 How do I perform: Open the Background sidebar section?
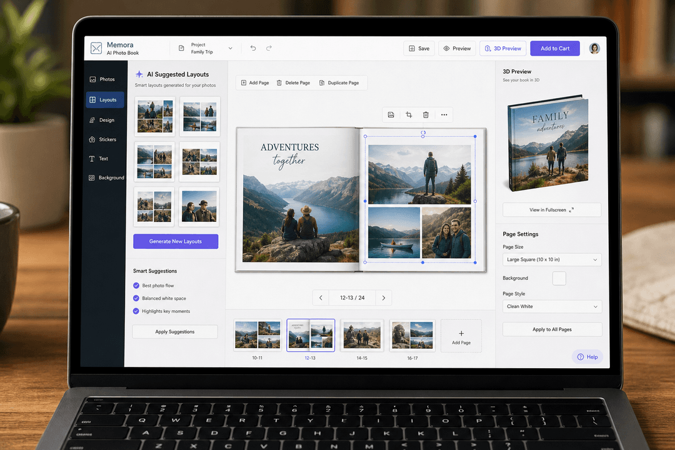tap(106, 177)
